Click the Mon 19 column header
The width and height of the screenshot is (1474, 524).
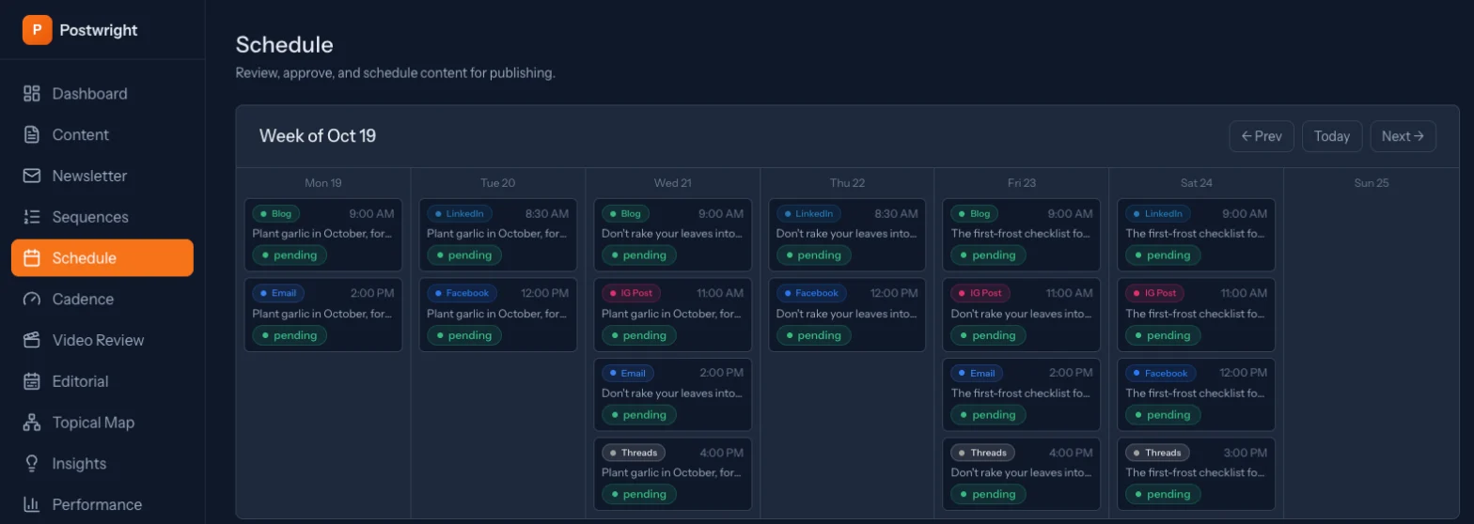pos(323,183)
